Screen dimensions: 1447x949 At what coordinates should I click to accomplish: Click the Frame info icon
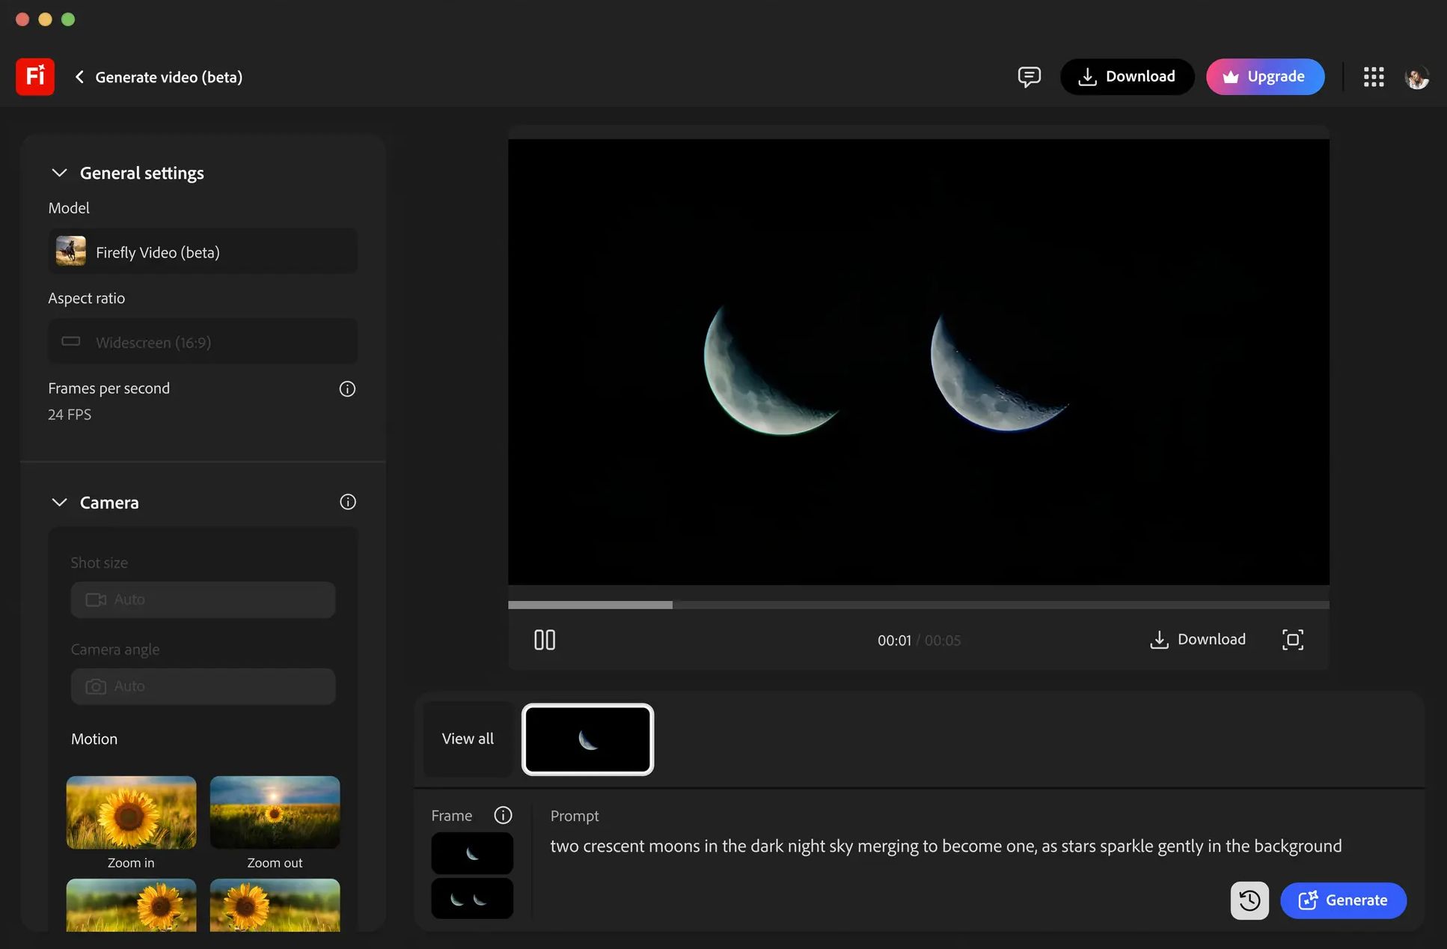(503, 815)
